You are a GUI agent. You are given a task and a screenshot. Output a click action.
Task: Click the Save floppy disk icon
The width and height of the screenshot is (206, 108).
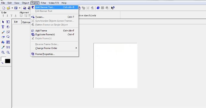(x=16, y=8)
